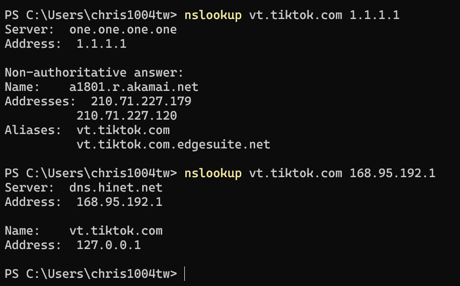
Task: Click the second nslookup command word
Action: click(x=213, y=174)
